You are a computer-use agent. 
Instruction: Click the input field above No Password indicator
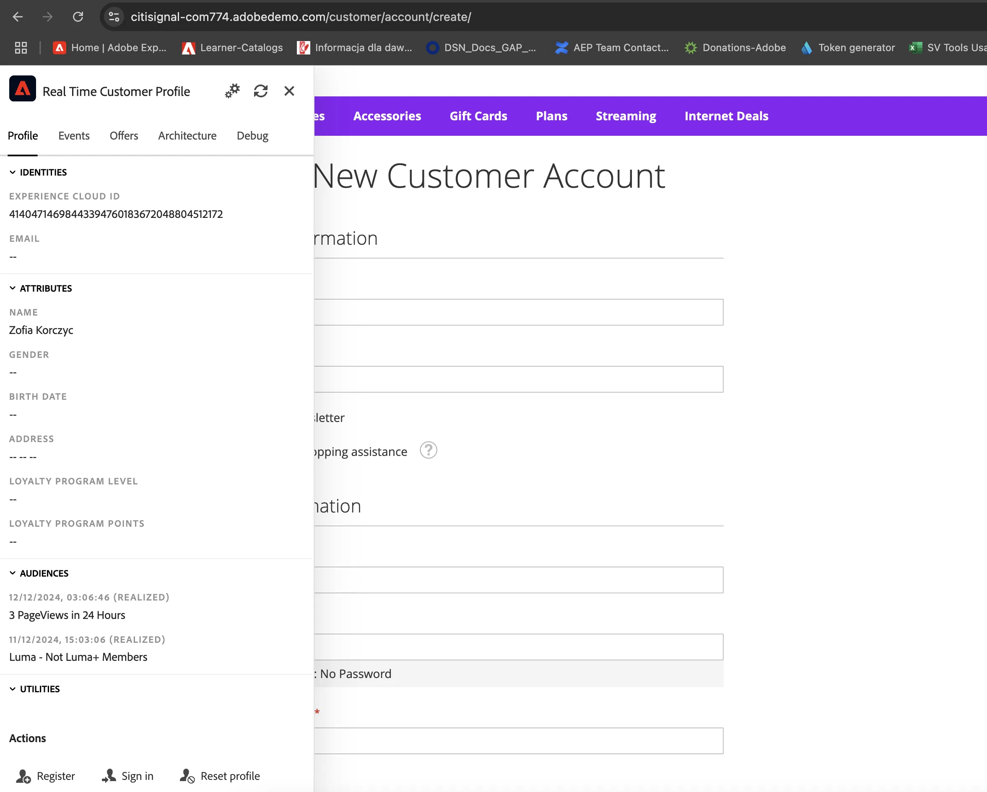click(519, 647)
